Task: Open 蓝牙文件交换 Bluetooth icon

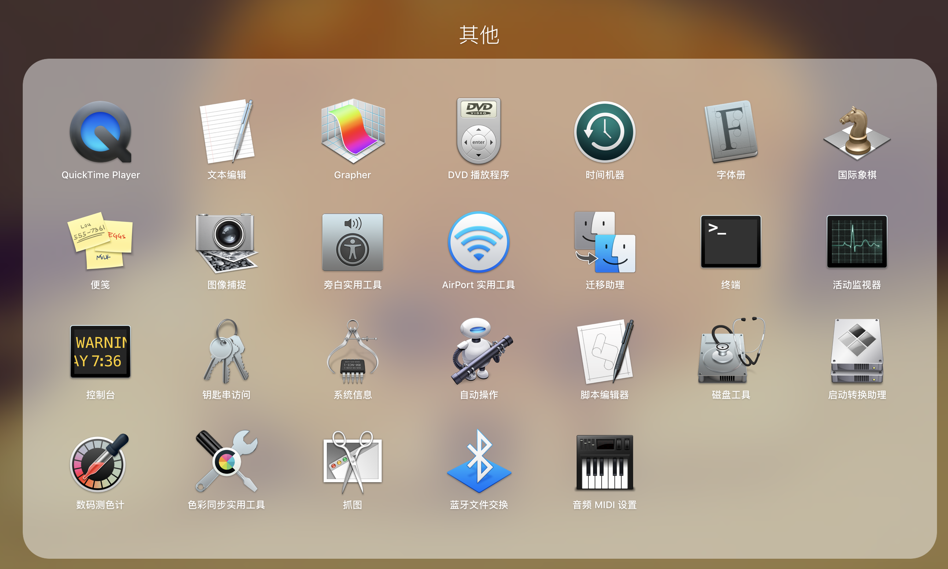Action: coord(479,461)
